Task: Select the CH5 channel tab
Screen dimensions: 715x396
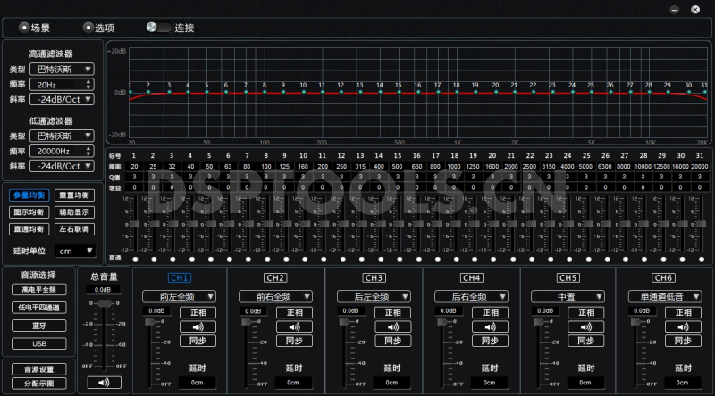Action: [x=568, y=277]
